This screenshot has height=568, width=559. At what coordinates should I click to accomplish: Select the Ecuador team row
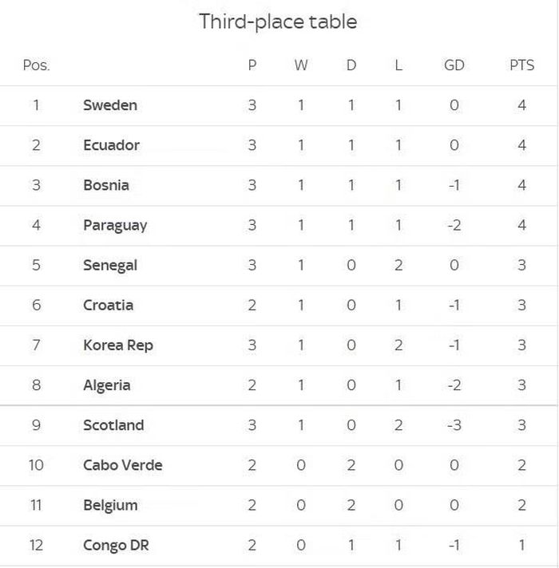279,146
